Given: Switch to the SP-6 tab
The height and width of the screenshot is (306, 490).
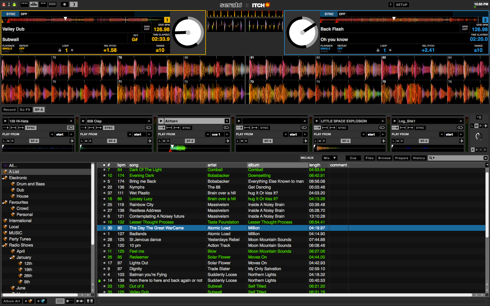Looking at the screenshot, I should (39, 110).
